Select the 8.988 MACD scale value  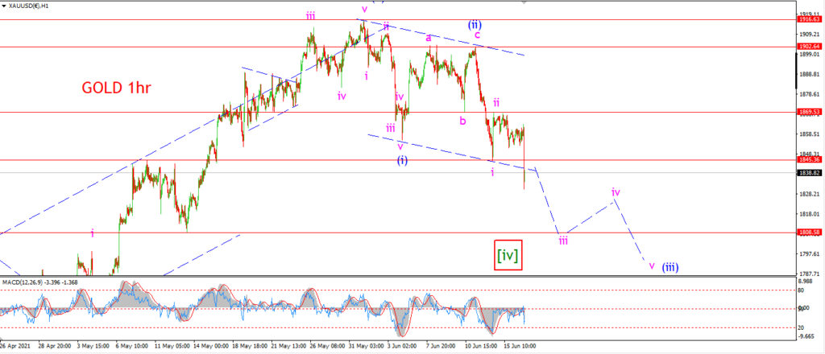tap(806, 281)
